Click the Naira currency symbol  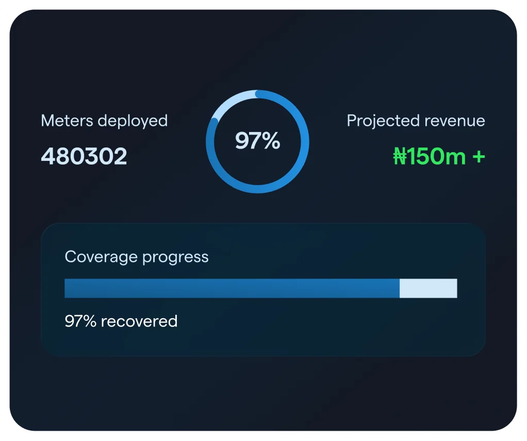click(x=400, y=156)
